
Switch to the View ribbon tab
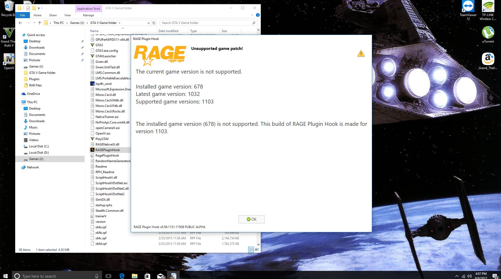pyautogui.click(x=67, y=15)
